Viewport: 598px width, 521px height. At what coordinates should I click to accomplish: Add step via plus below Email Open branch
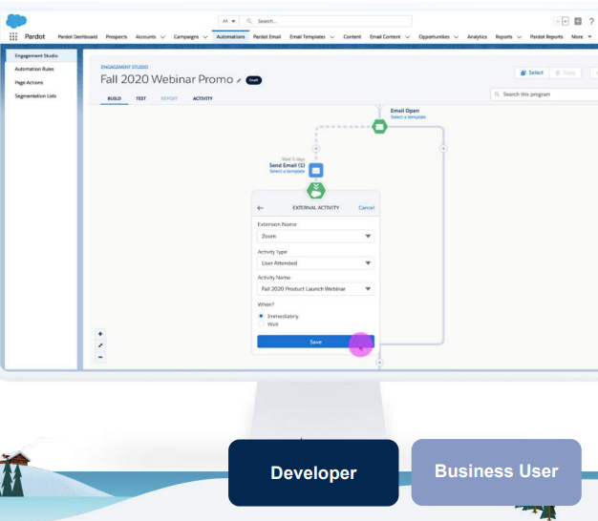pos(316,149)
